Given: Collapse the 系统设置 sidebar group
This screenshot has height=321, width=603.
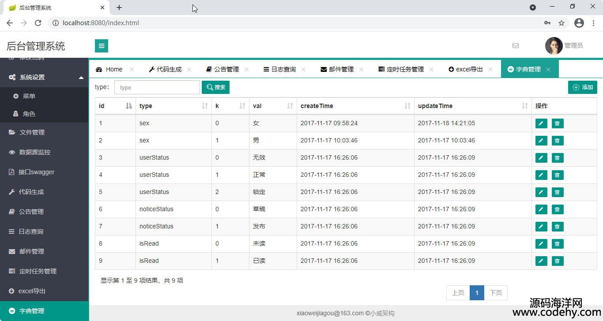Looking at the screenshot, I should [x=44, y=77].
